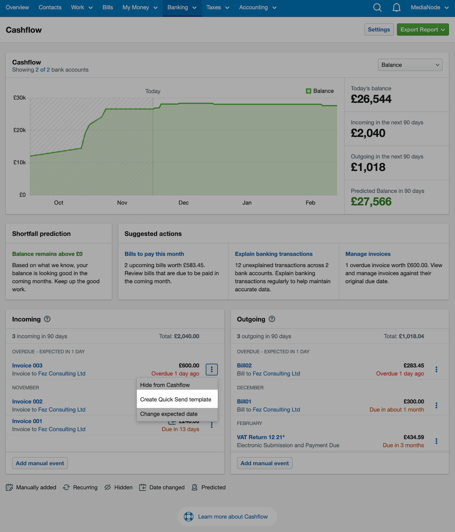Open options menu for Invoice 001

tap(212, 425)
